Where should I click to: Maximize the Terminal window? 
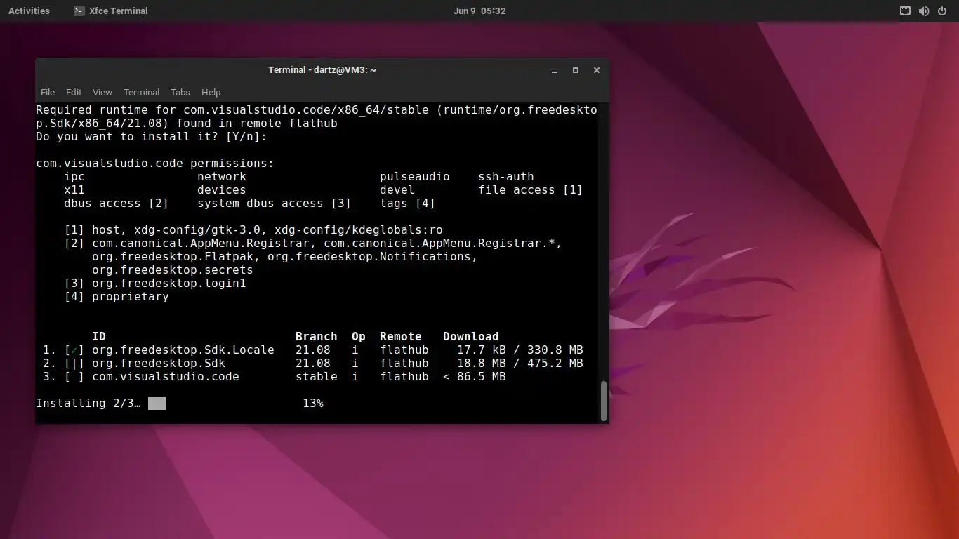pos(576,70)
